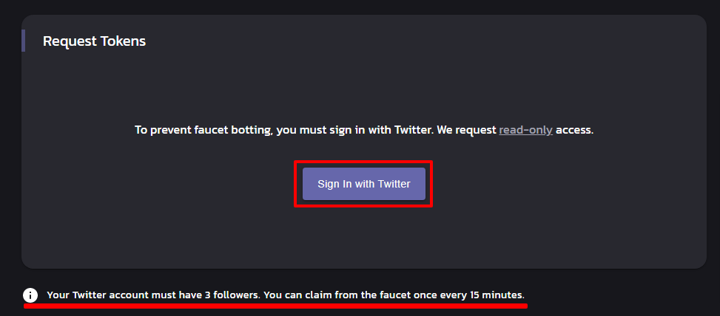Click the purple accent bar beside Request Tokens
Screen dimensions: 720x316
(24, 41)
